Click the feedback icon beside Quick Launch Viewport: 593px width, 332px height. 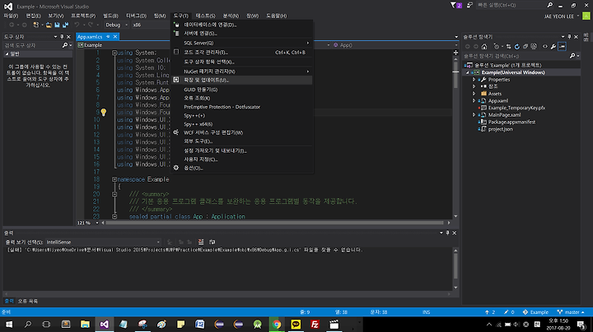pos(469,5)
